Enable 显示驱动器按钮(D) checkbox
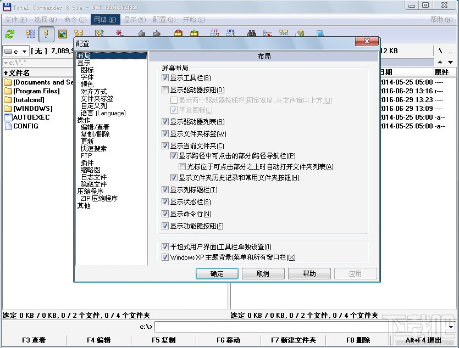The height and width of the screenshot is (348, 459). pos(165,89)
